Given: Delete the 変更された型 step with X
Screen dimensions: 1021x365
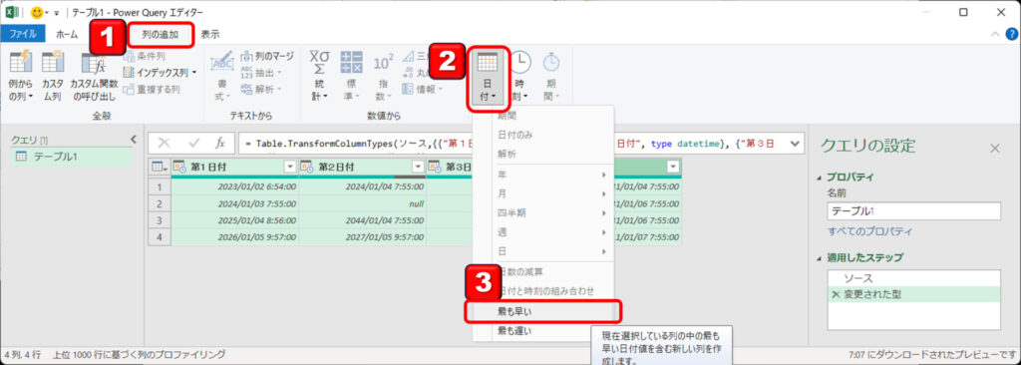Looking at the screenshot, I should click(837, 294).
